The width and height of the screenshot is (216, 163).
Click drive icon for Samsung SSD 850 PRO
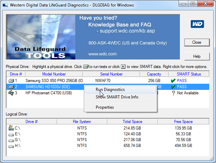coord(11,81)
